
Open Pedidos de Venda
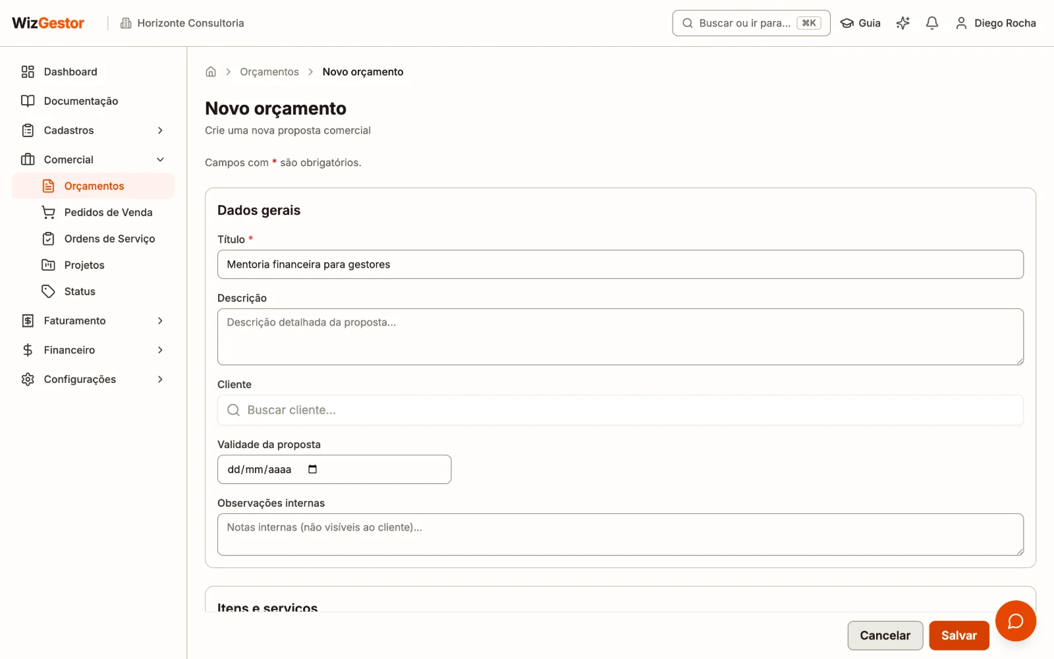coord(108,212)
